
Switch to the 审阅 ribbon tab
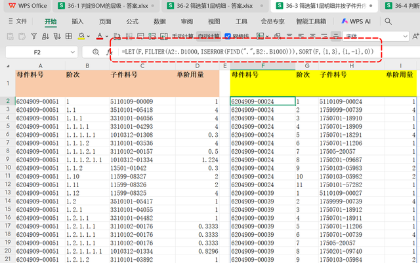pos(186,22)
